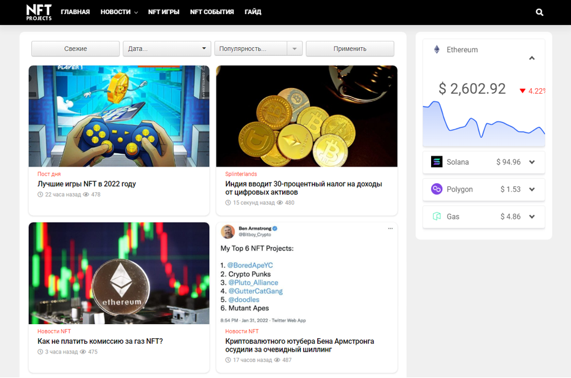
Task: Click Ben Armstrong's avatar picture
Action: click(x=228, y=232)
